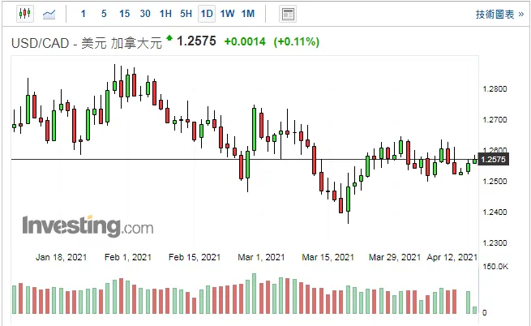Open the 技術圖表 technical chart link
The image size is (531, 326).
499,15
